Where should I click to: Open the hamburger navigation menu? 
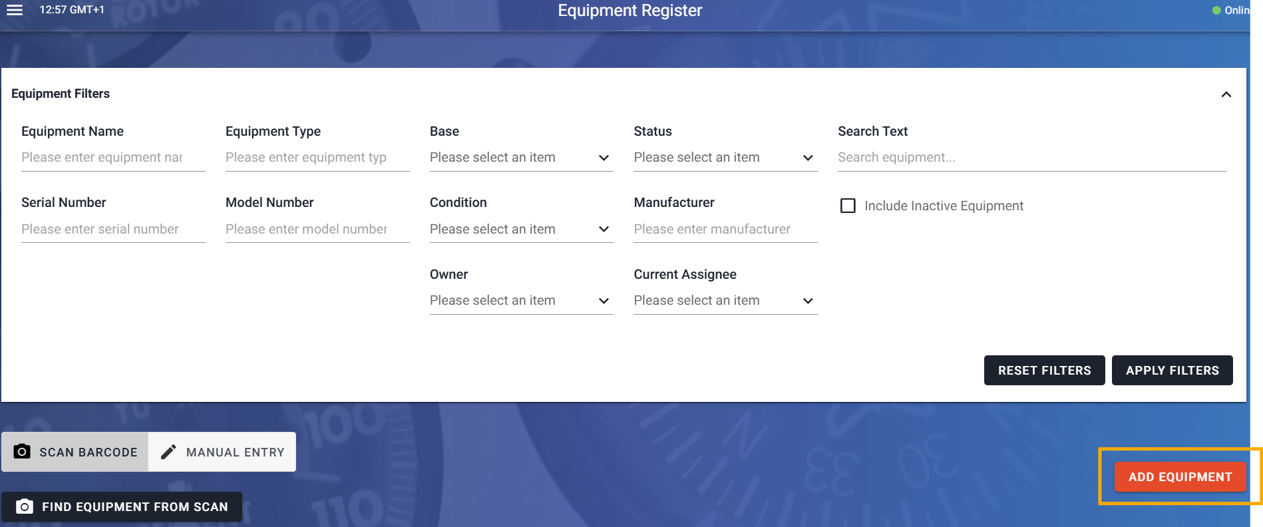(x=15, y=10)
